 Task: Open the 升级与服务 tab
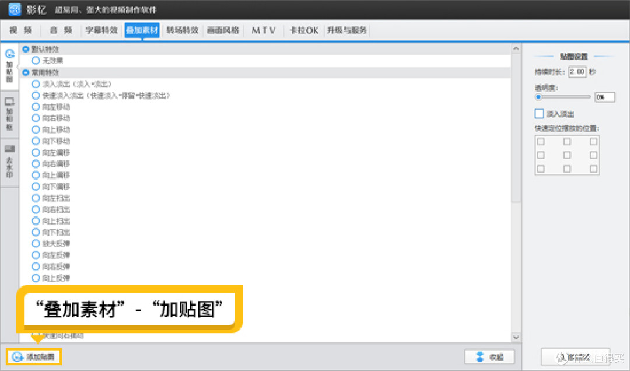click(x=346, y=30)
